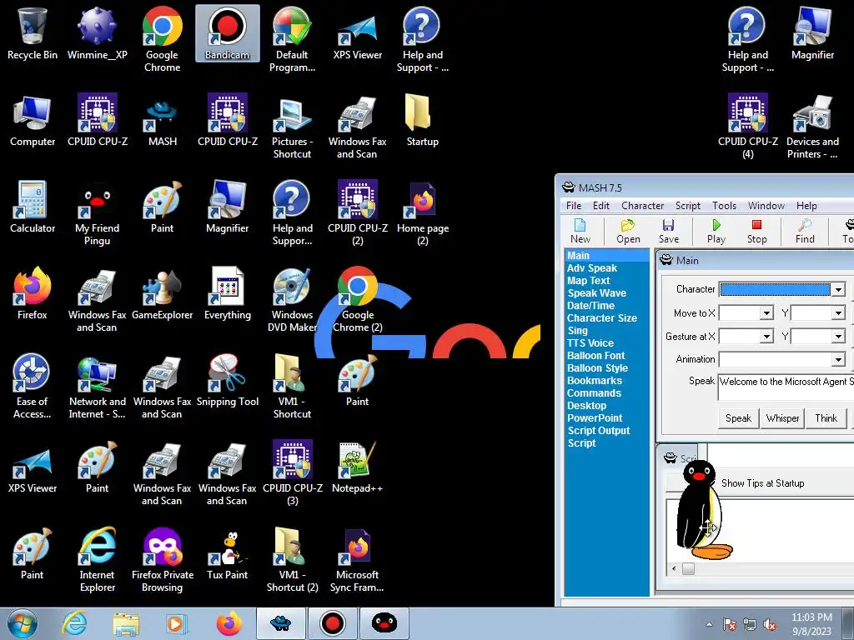
Task: Select the Startup folder desktop icon
Action: click(422, 120)
